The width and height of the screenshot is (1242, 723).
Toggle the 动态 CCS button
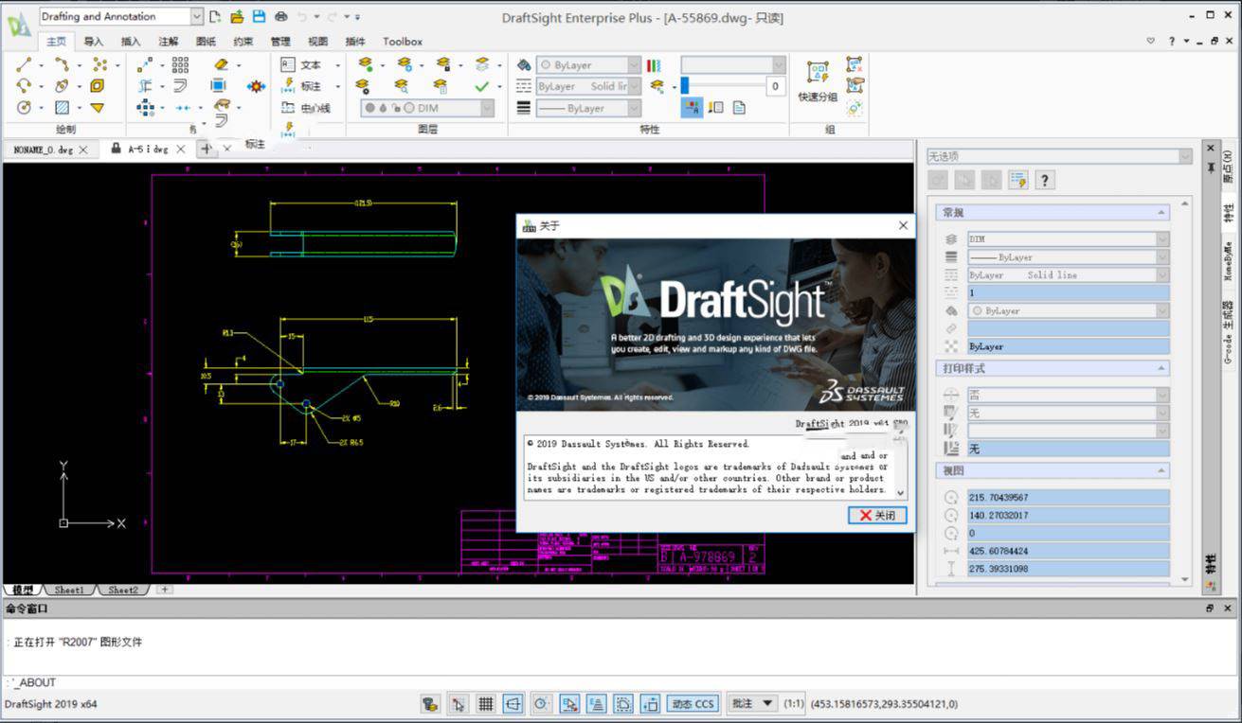click(x=693, y=703)
